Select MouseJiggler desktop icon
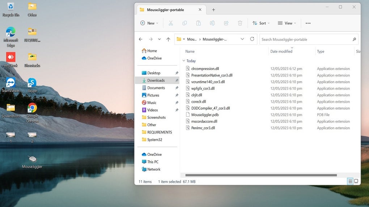This screenshot has width=369, height=207. (32, 162)
